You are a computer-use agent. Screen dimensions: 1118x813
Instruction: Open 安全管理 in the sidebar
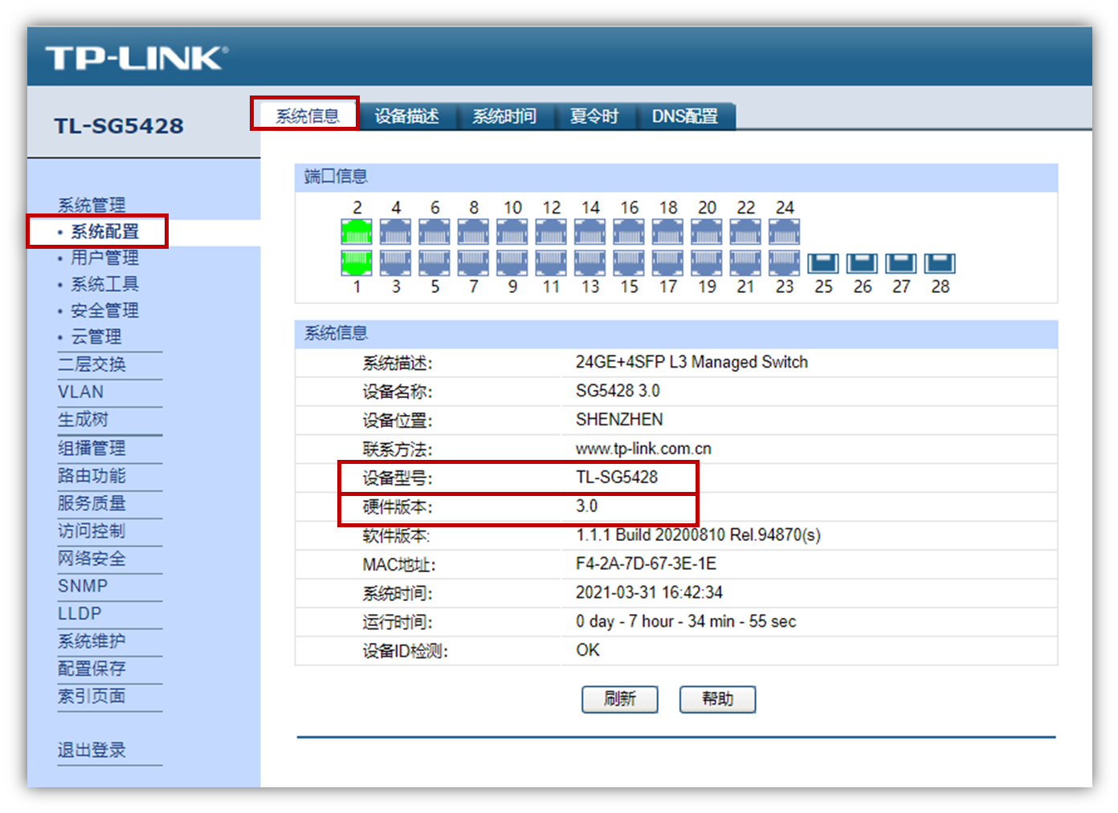(x=105, y=311)
